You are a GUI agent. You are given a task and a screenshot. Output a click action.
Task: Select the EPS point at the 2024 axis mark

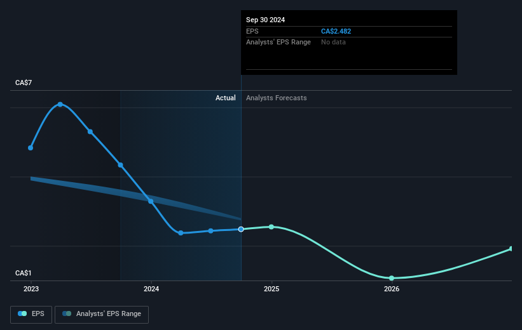click(x=151, y=201)
